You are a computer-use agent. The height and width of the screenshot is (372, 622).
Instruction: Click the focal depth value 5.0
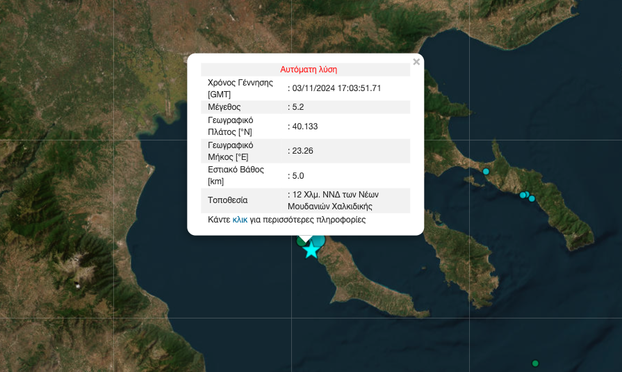pos(298,175)
